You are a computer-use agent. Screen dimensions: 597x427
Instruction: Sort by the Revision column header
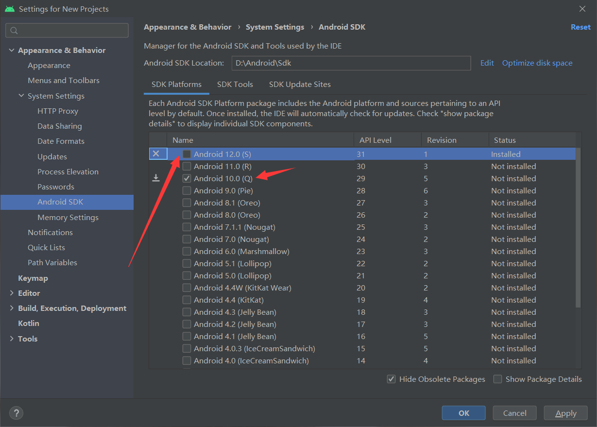click(x=455, y=140)
